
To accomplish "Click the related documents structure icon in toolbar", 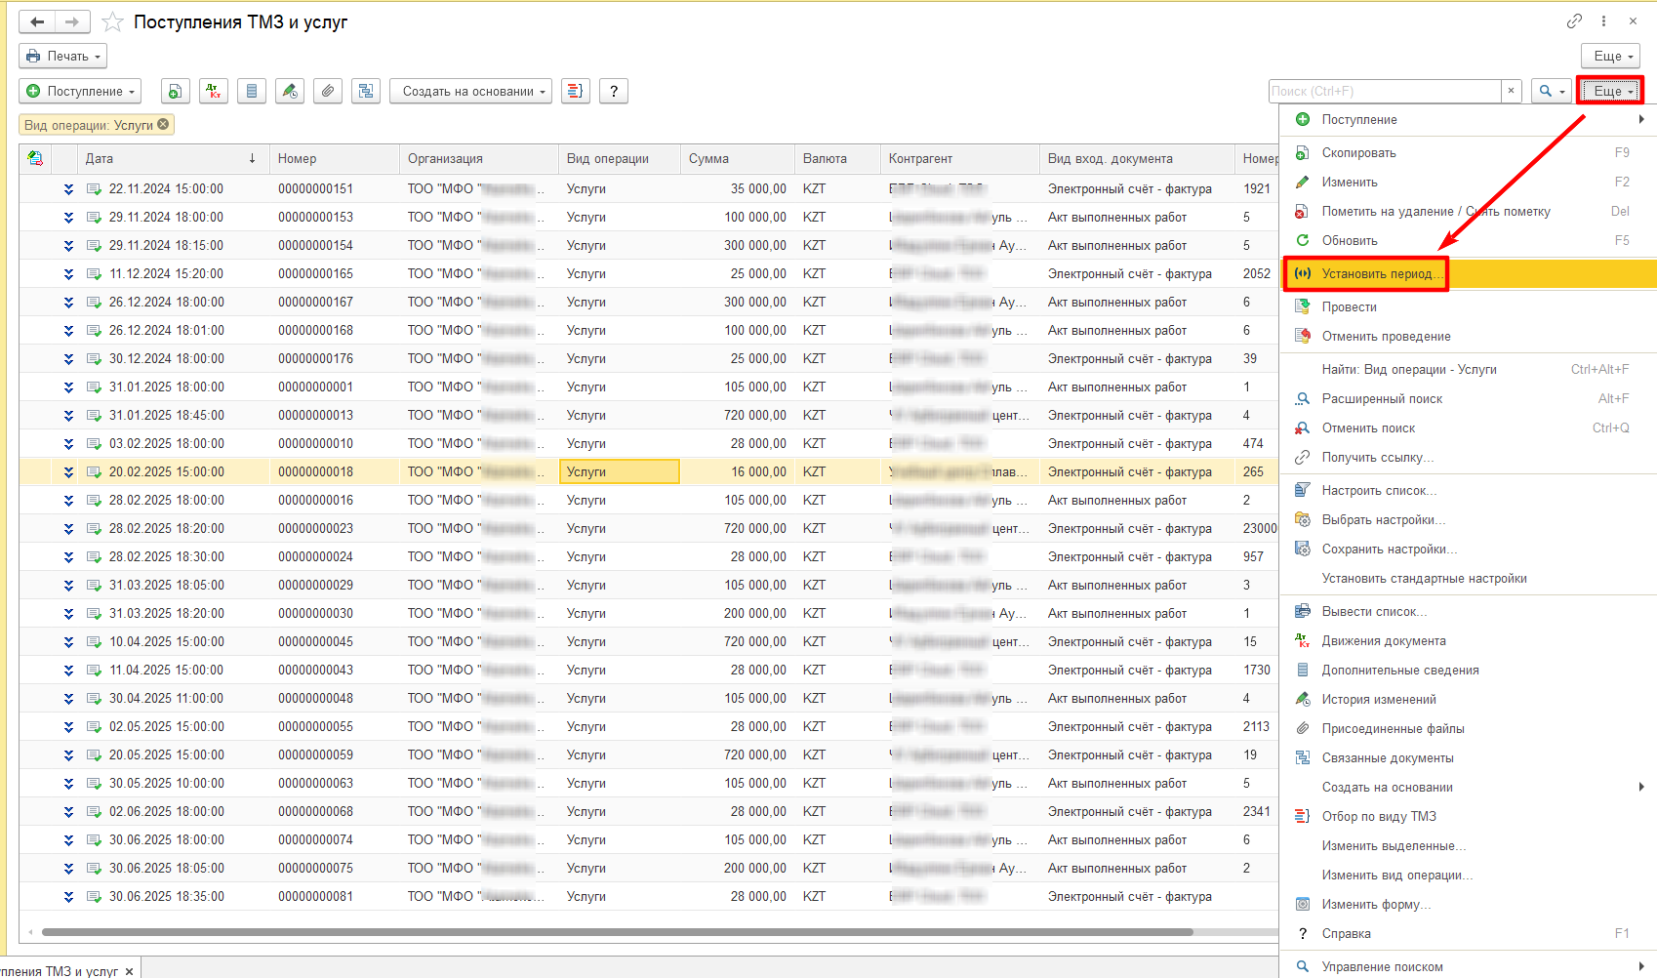I will click(x=366, y=91).
